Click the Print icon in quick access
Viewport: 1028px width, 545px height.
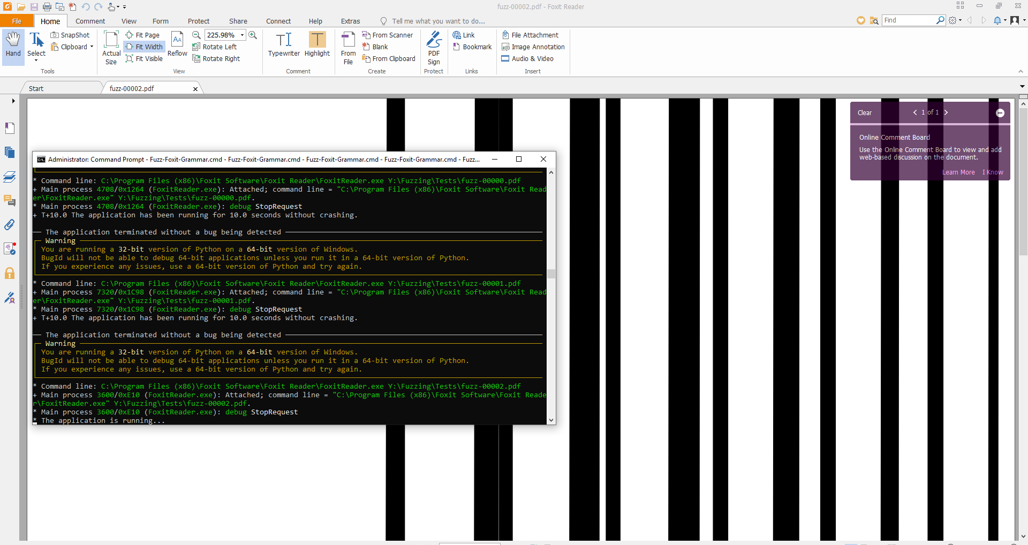pos(47,7)
